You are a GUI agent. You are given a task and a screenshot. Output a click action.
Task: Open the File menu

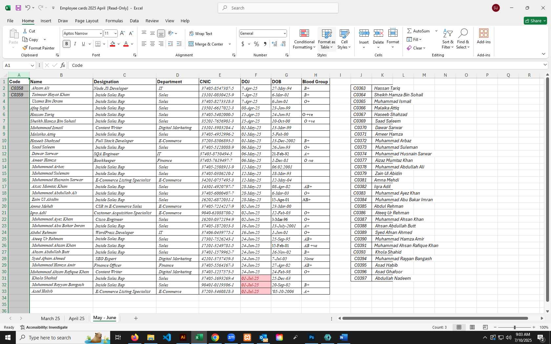coord(10,21)
